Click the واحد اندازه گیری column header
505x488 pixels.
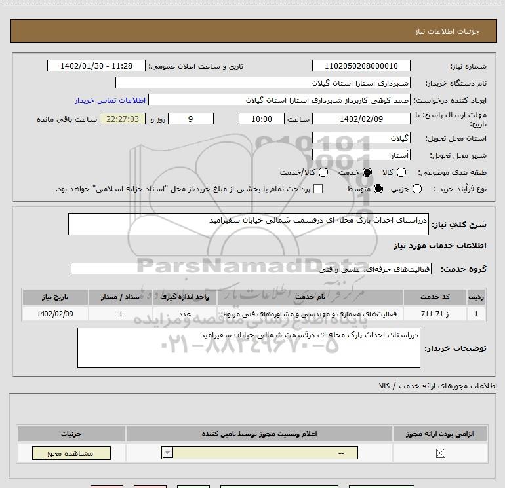point(184,297)
